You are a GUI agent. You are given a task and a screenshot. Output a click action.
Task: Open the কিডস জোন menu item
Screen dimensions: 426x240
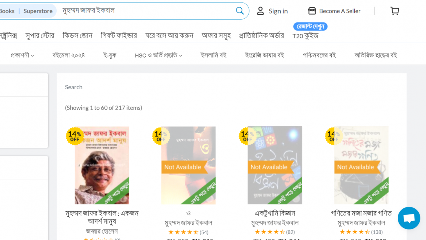click(77, 36)
